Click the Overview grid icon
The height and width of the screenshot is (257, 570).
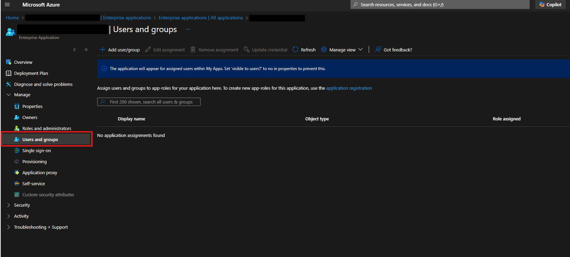[x=9, y=62]
